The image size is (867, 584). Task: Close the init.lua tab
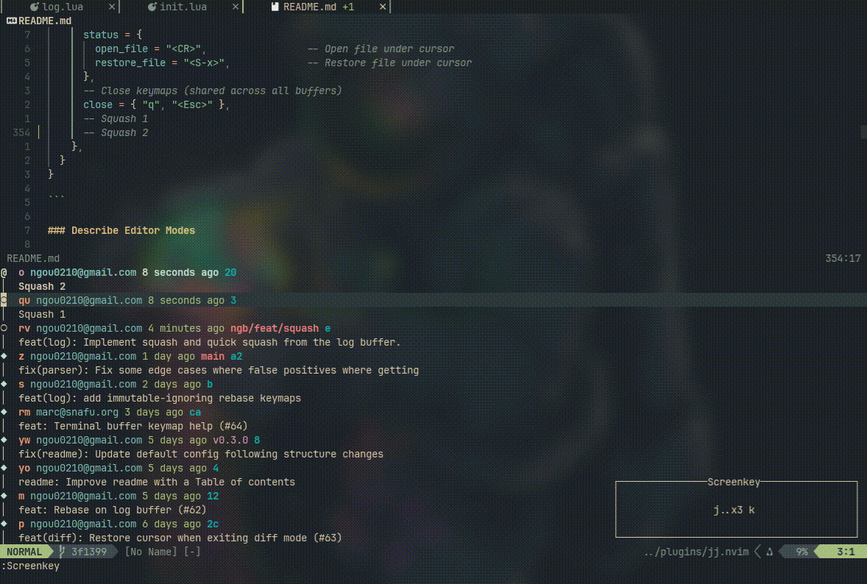pyautogui.click(x=236, y=7)
